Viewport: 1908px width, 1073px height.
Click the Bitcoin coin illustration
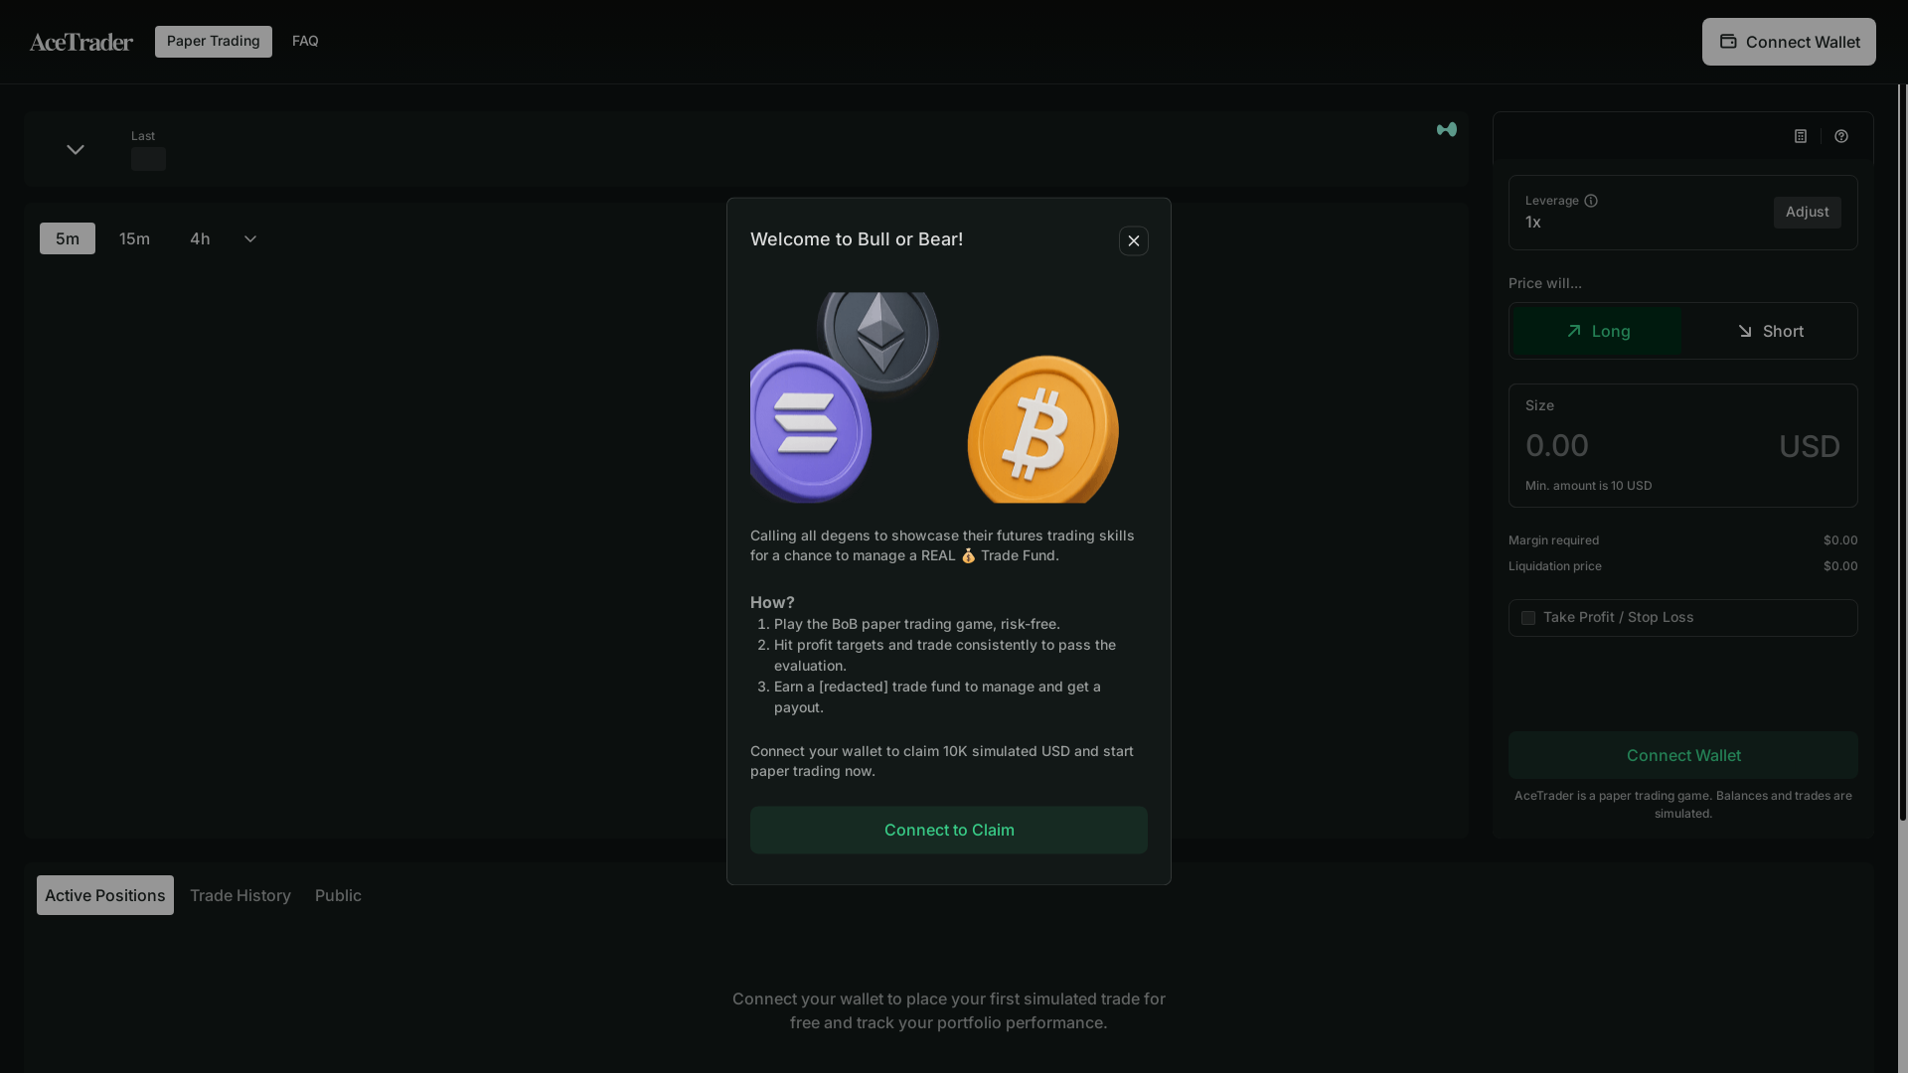(x=1042, y=429)
